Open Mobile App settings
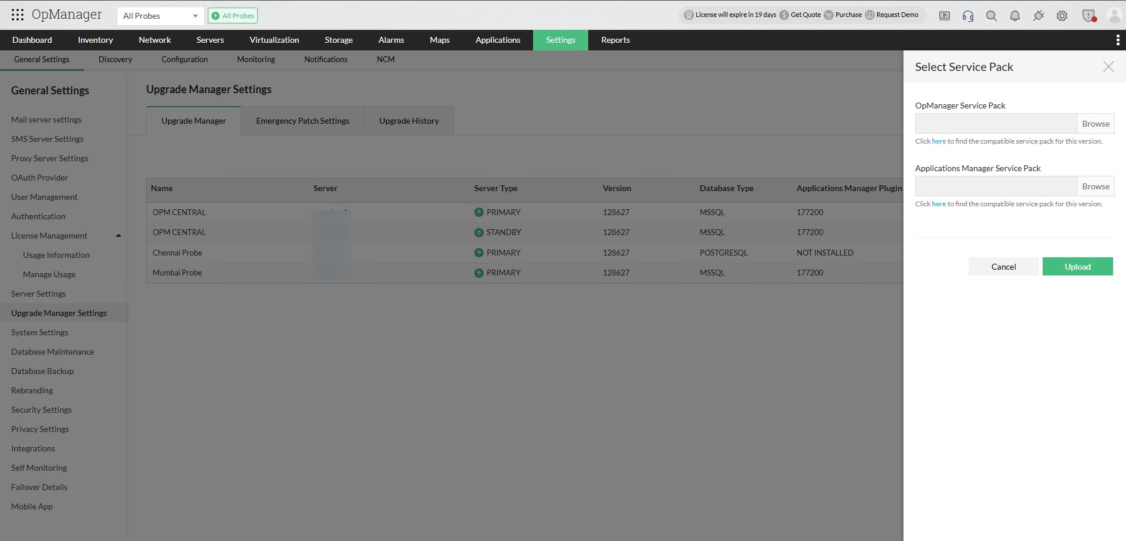 click(x=32, y=506)
